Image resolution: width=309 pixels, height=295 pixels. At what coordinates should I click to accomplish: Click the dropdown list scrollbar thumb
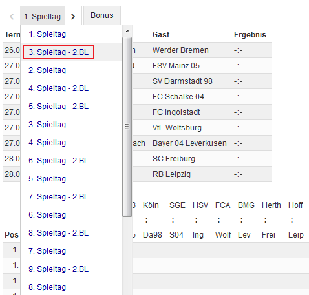click(127, 127)
